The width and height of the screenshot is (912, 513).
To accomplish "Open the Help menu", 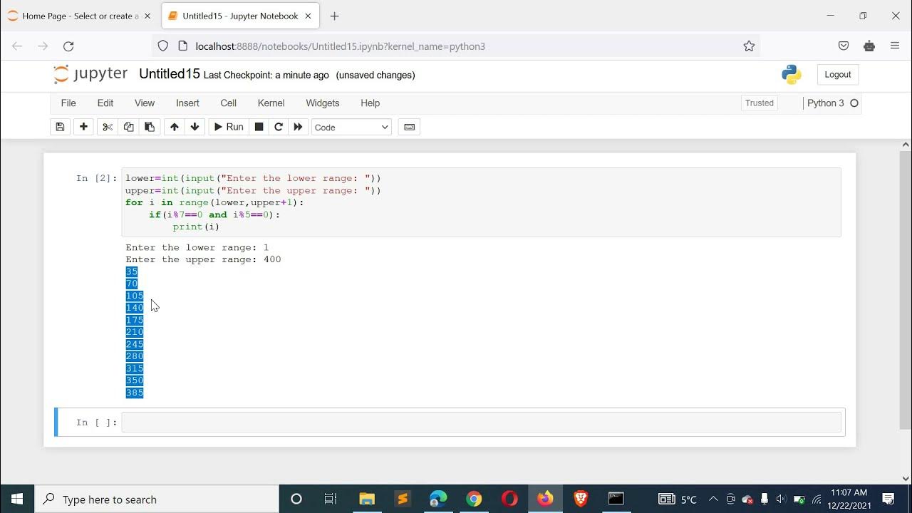I will tap(370, 103).
